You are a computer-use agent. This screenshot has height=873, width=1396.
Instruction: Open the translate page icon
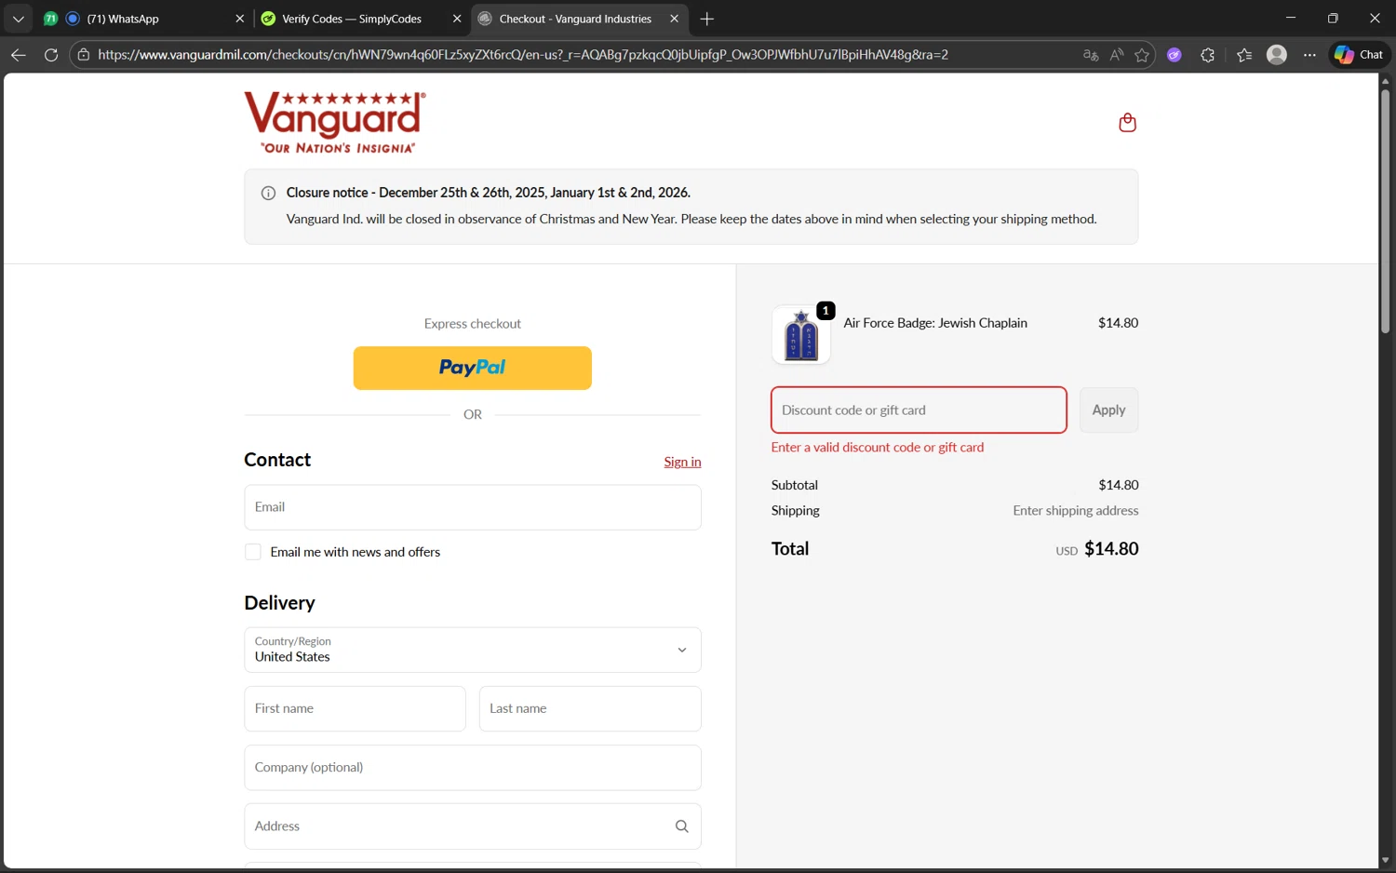tap(1091, 55)
